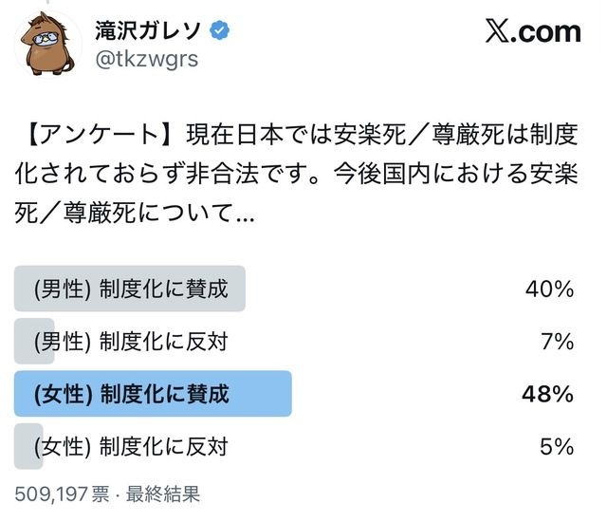Click the gray 40% poll result bar
607x522 pixels.
coord(130,289)
